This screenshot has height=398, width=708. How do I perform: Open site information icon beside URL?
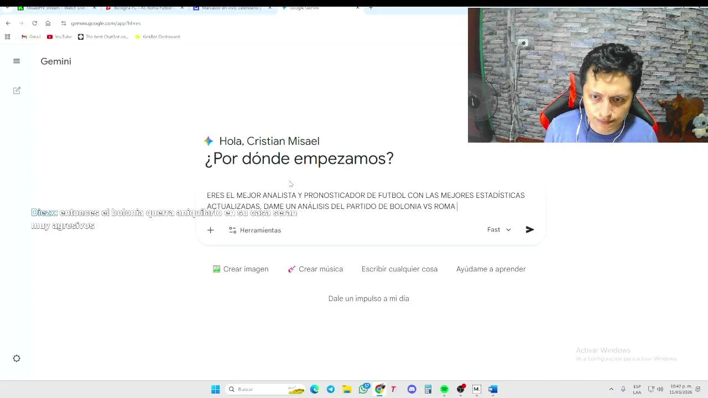click(64, 23)
